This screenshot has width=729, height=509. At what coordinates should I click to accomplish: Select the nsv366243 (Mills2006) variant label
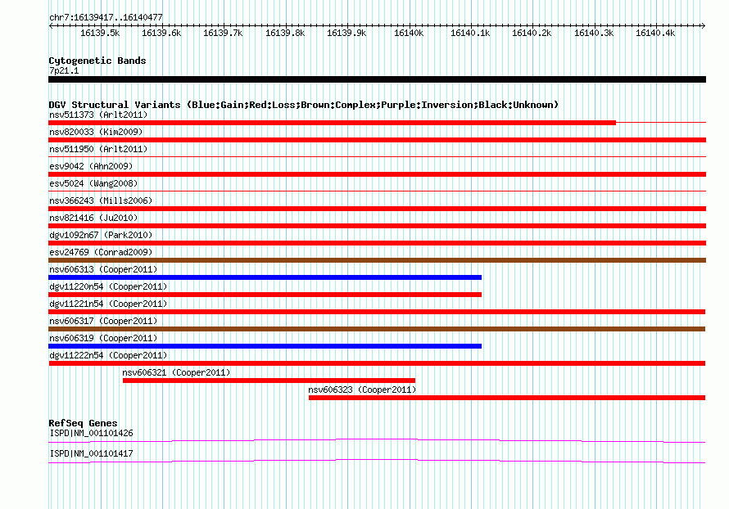pos(101,200)
